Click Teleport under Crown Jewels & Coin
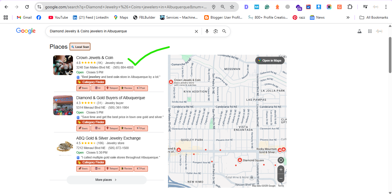Image resolution: width=392 pixels, height=194 pixels. pyautogui.click(x=112, y=88)
